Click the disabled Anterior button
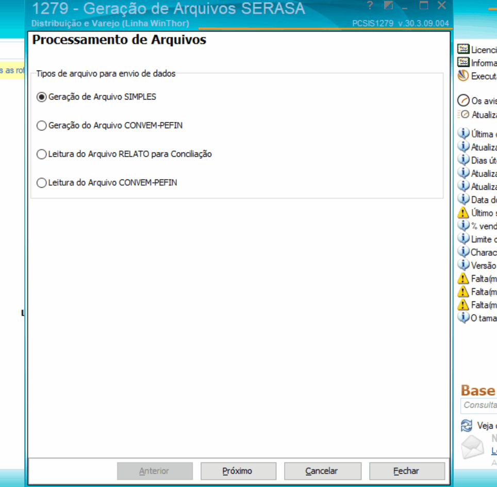This screenshot has height=487, width=497. click(x=155, y=471)
